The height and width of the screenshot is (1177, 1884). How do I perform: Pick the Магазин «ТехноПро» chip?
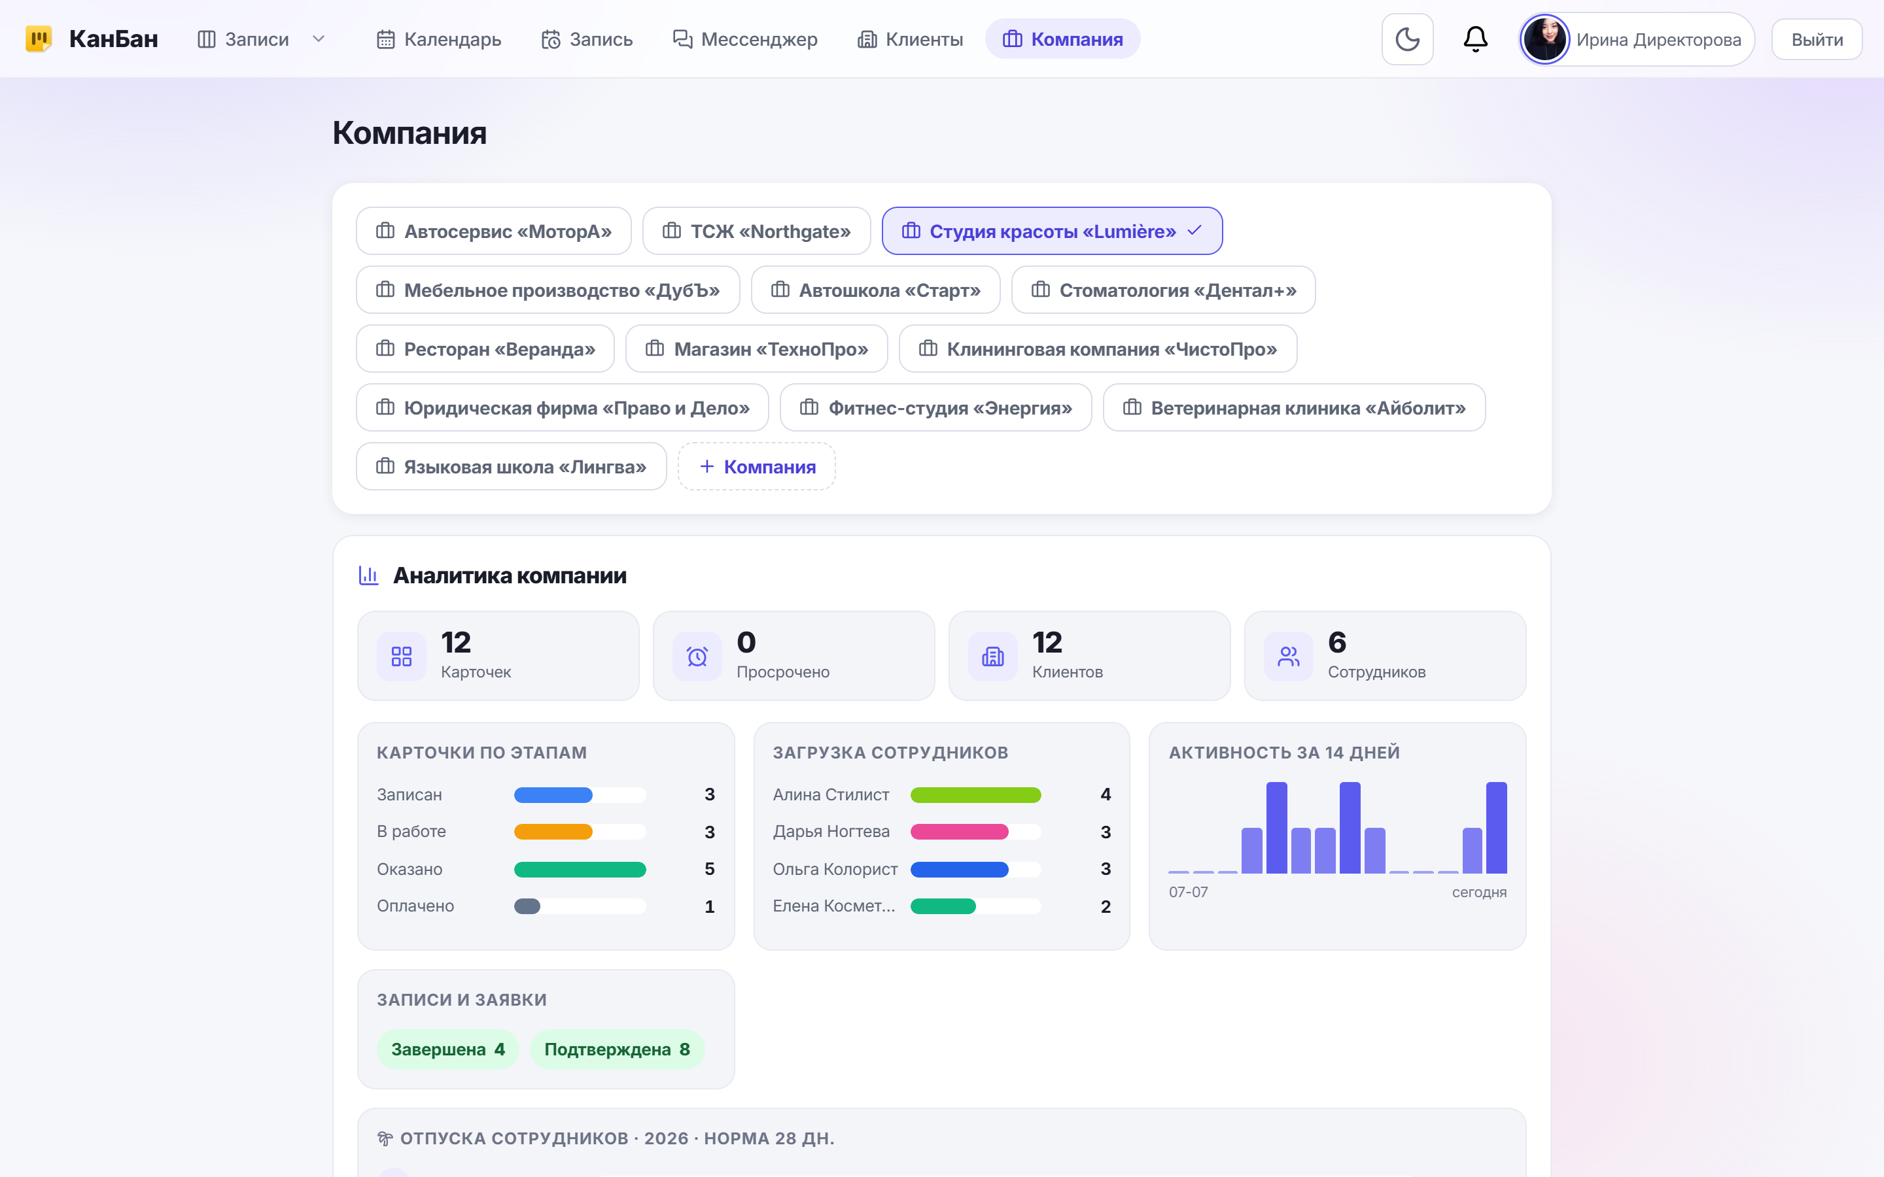757,349
